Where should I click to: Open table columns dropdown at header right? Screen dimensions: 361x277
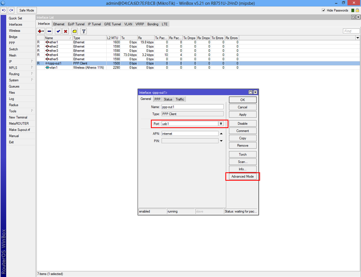click(358, 38)
